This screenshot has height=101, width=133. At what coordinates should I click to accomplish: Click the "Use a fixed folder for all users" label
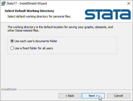34,48
